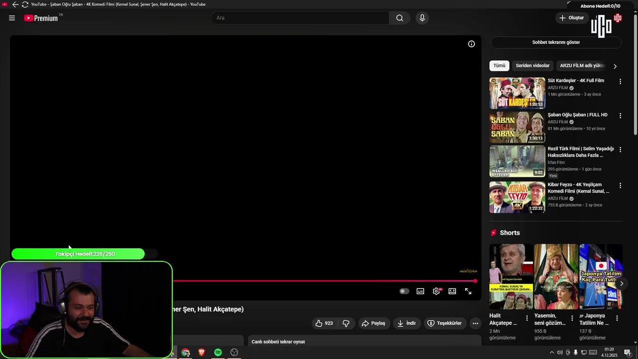Switch to theater mode in player
The height and width of the screenshot is (359, 638).
452,291
